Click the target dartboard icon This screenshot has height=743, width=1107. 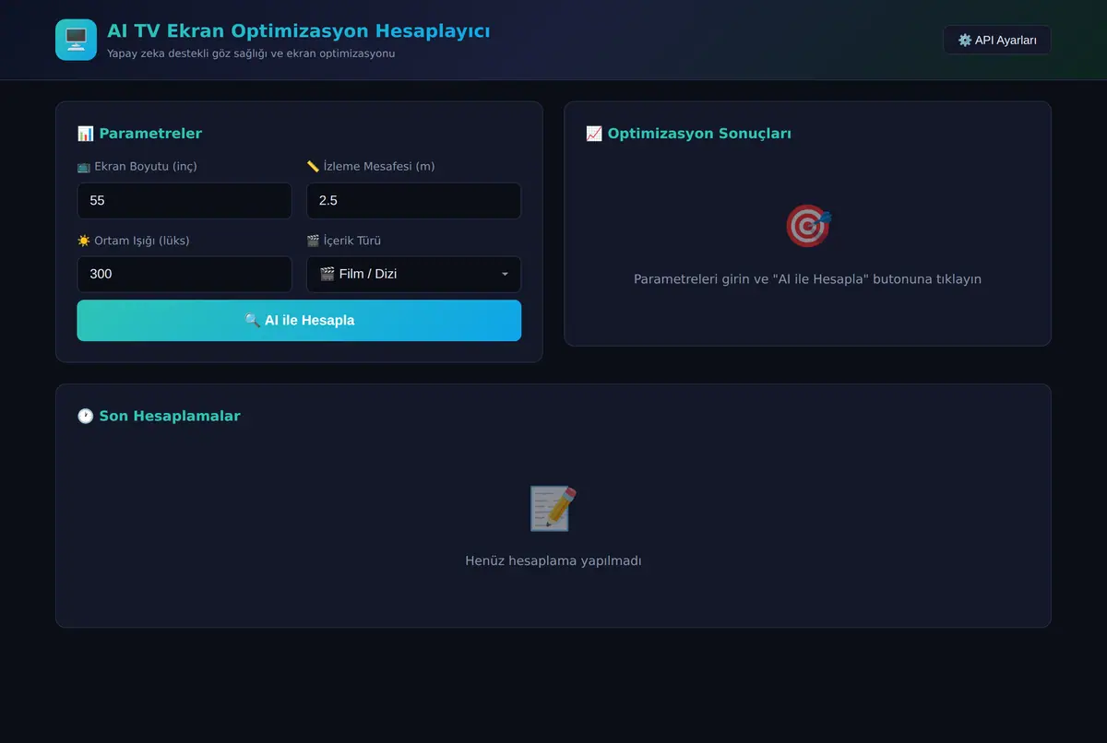click(x=808, y=226)
